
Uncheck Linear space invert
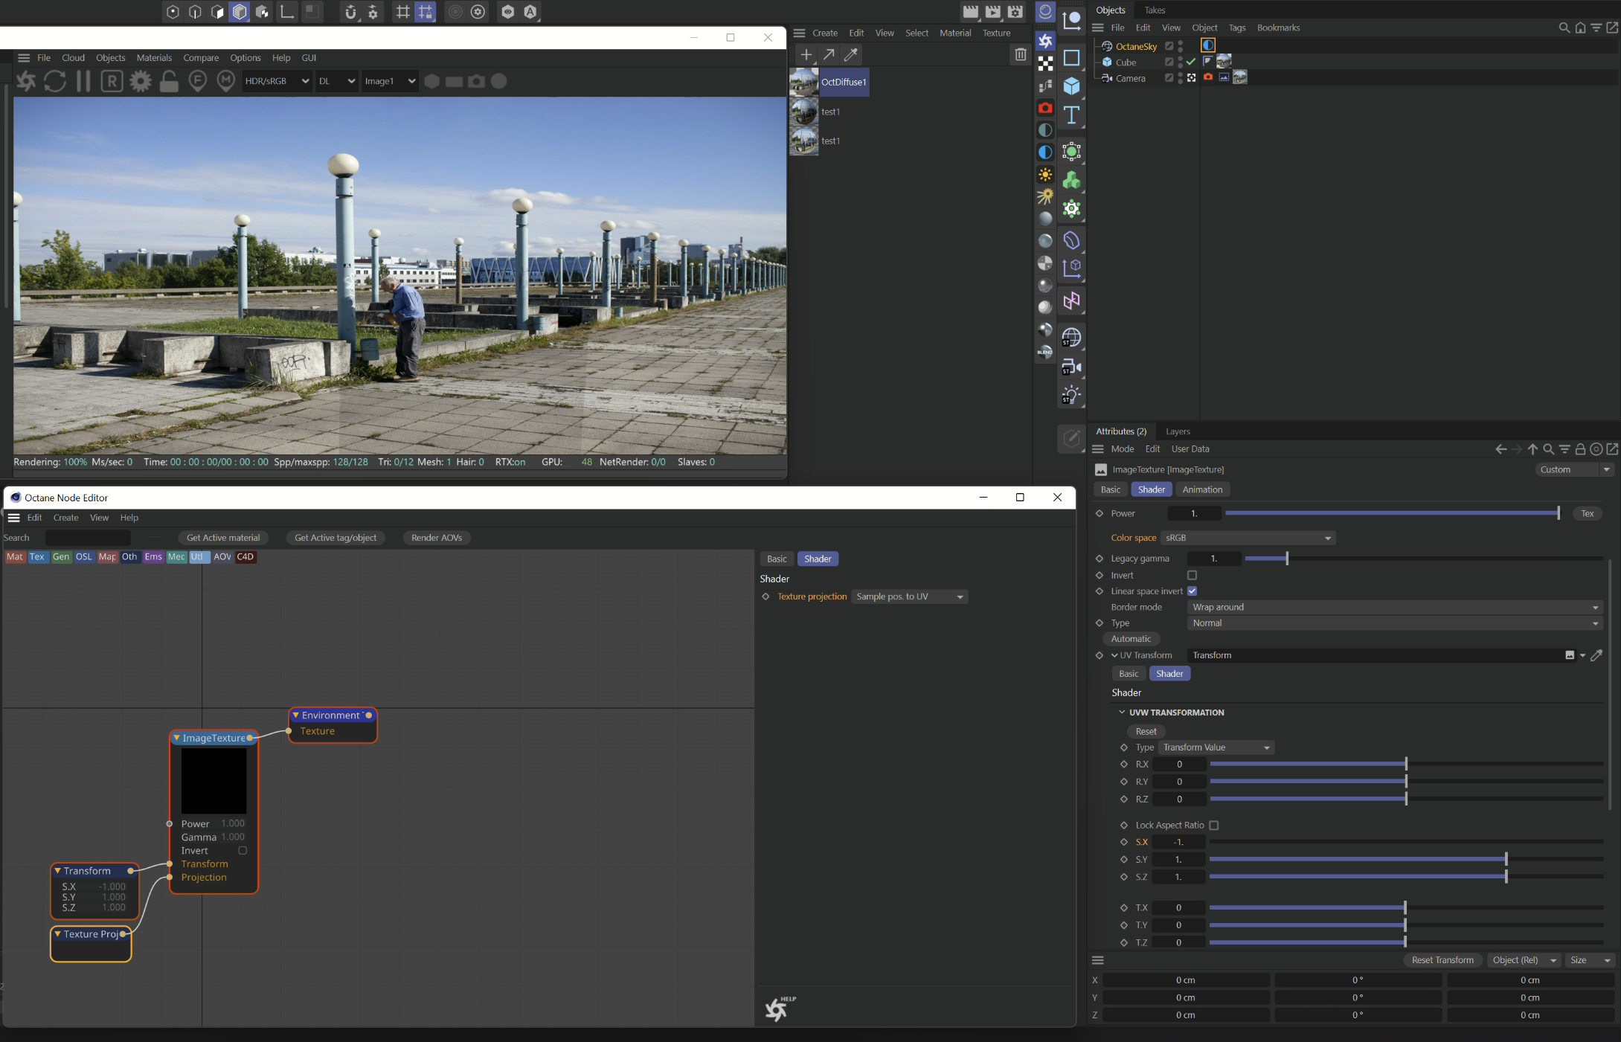pos(1192,591)
